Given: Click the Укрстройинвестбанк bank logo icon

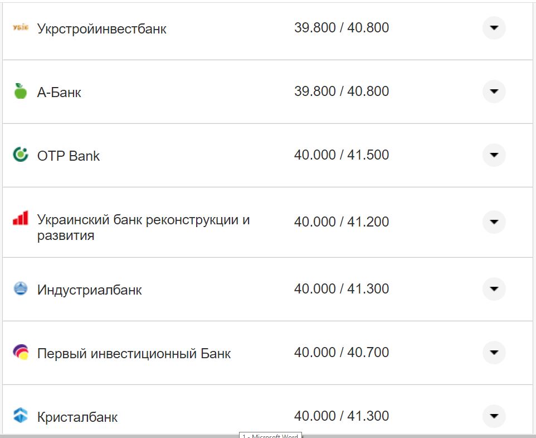Looking at the screenshot, I should 20,27.
